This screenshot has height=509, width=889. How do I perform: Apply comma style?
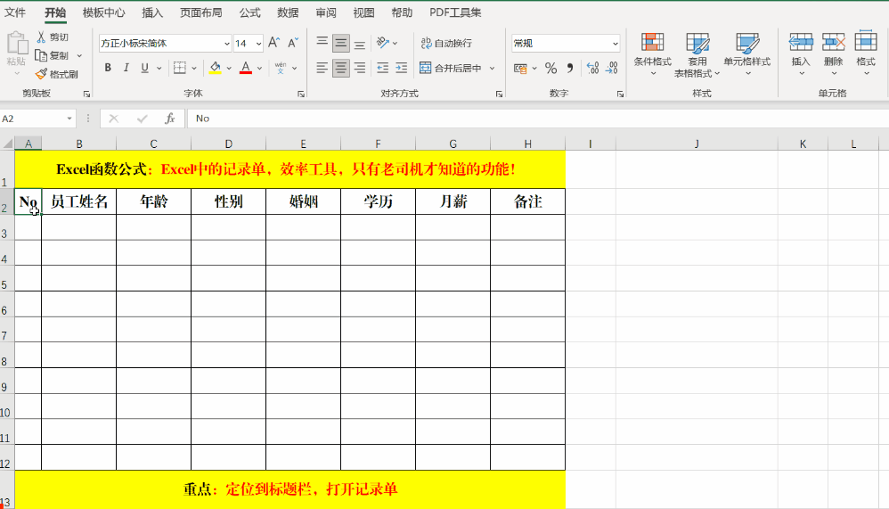click(x=570, y=68)
